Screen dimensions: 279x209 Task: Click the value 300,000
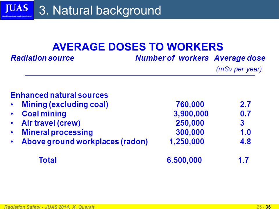pos(190,132)
